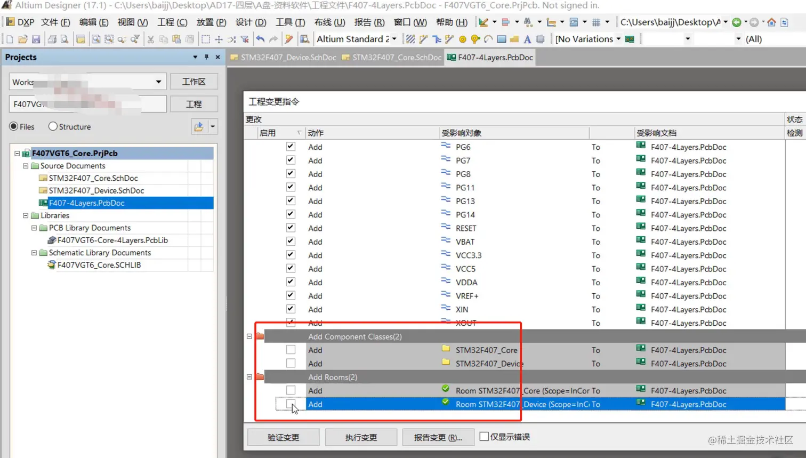
Task: Click the undo arrow
Action: pos(260,39)
